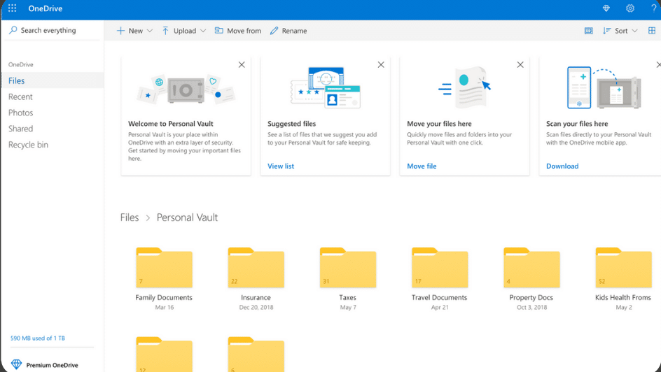Click the OneDrive section label in sidebar
The height and width of the screenshot is (372, 661).
[21, 64]
